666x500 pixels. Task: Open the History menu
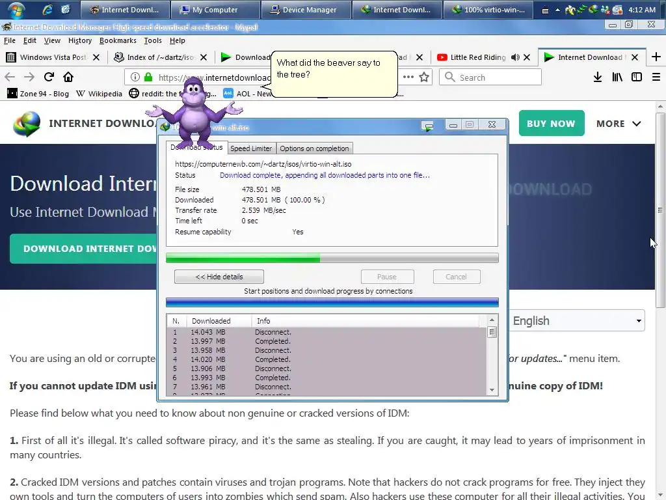(80, 40)
